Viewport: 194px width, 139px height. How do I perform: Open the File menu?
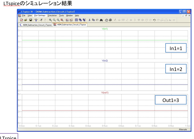pos(24,16)
